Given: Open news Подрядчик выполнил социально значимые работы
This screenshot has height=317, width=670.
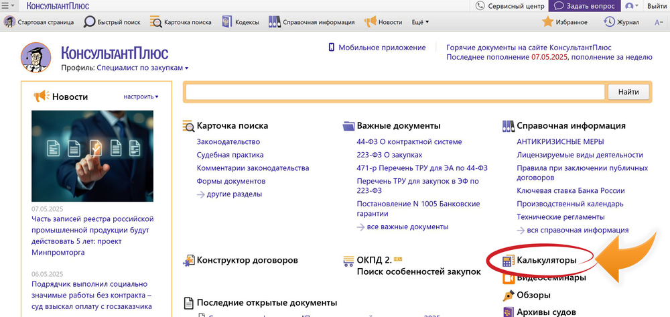Looking at the screenshot, I should 92,295.
